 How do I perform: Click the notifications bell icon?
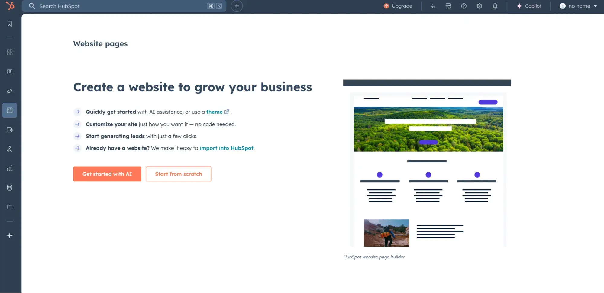(495, 6)
